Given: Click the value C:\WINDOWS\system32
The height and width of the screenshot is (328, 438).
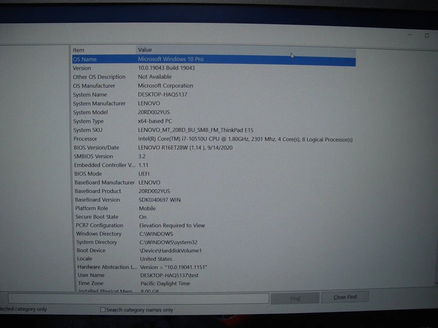Looking at the screenshot, I should pyautogui.click(x=168, y=242).
